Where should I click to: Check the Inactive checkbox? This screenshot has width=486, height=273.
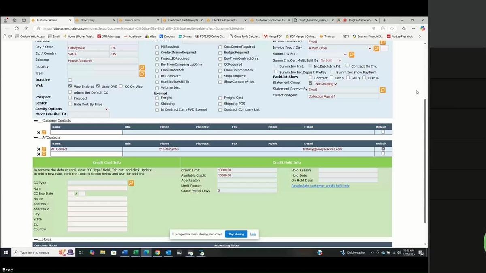(70, 80)
